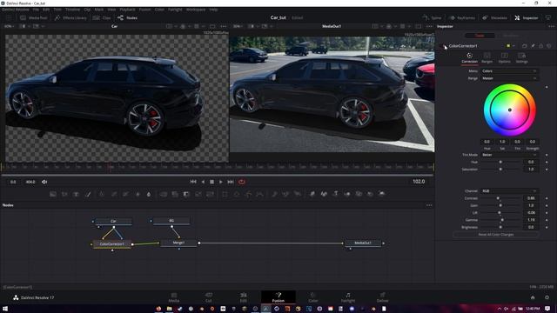The height and width of the screenshot is (313, 557).
Task: Open the Channel dropdown showing RGB
Action: coord(509,191)
